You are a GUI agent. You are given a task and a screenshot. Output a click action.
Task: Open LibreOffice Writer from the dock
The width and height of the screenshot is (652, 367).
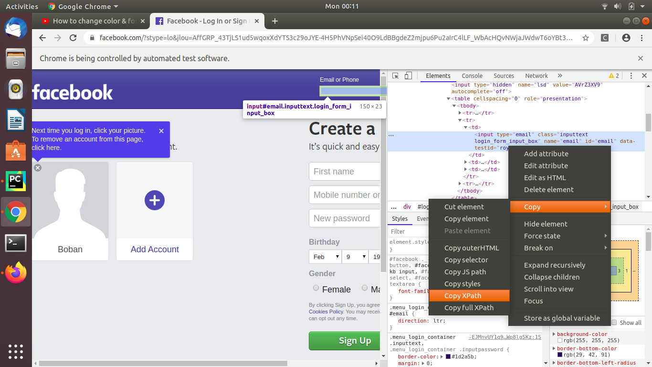(x=16, y=120)
